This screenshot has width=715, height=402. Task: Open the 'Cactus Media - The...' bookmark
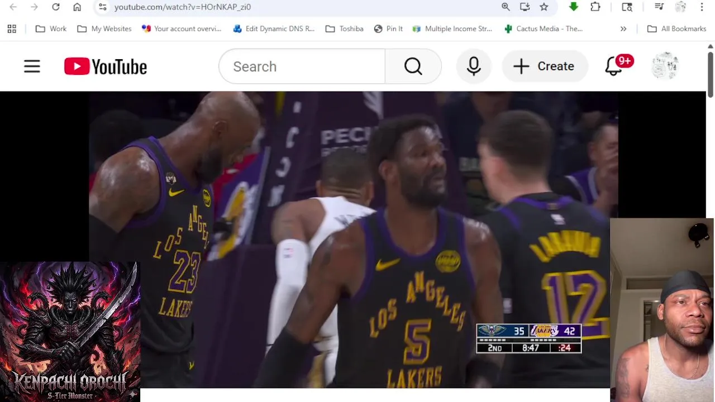coord(544,29)
